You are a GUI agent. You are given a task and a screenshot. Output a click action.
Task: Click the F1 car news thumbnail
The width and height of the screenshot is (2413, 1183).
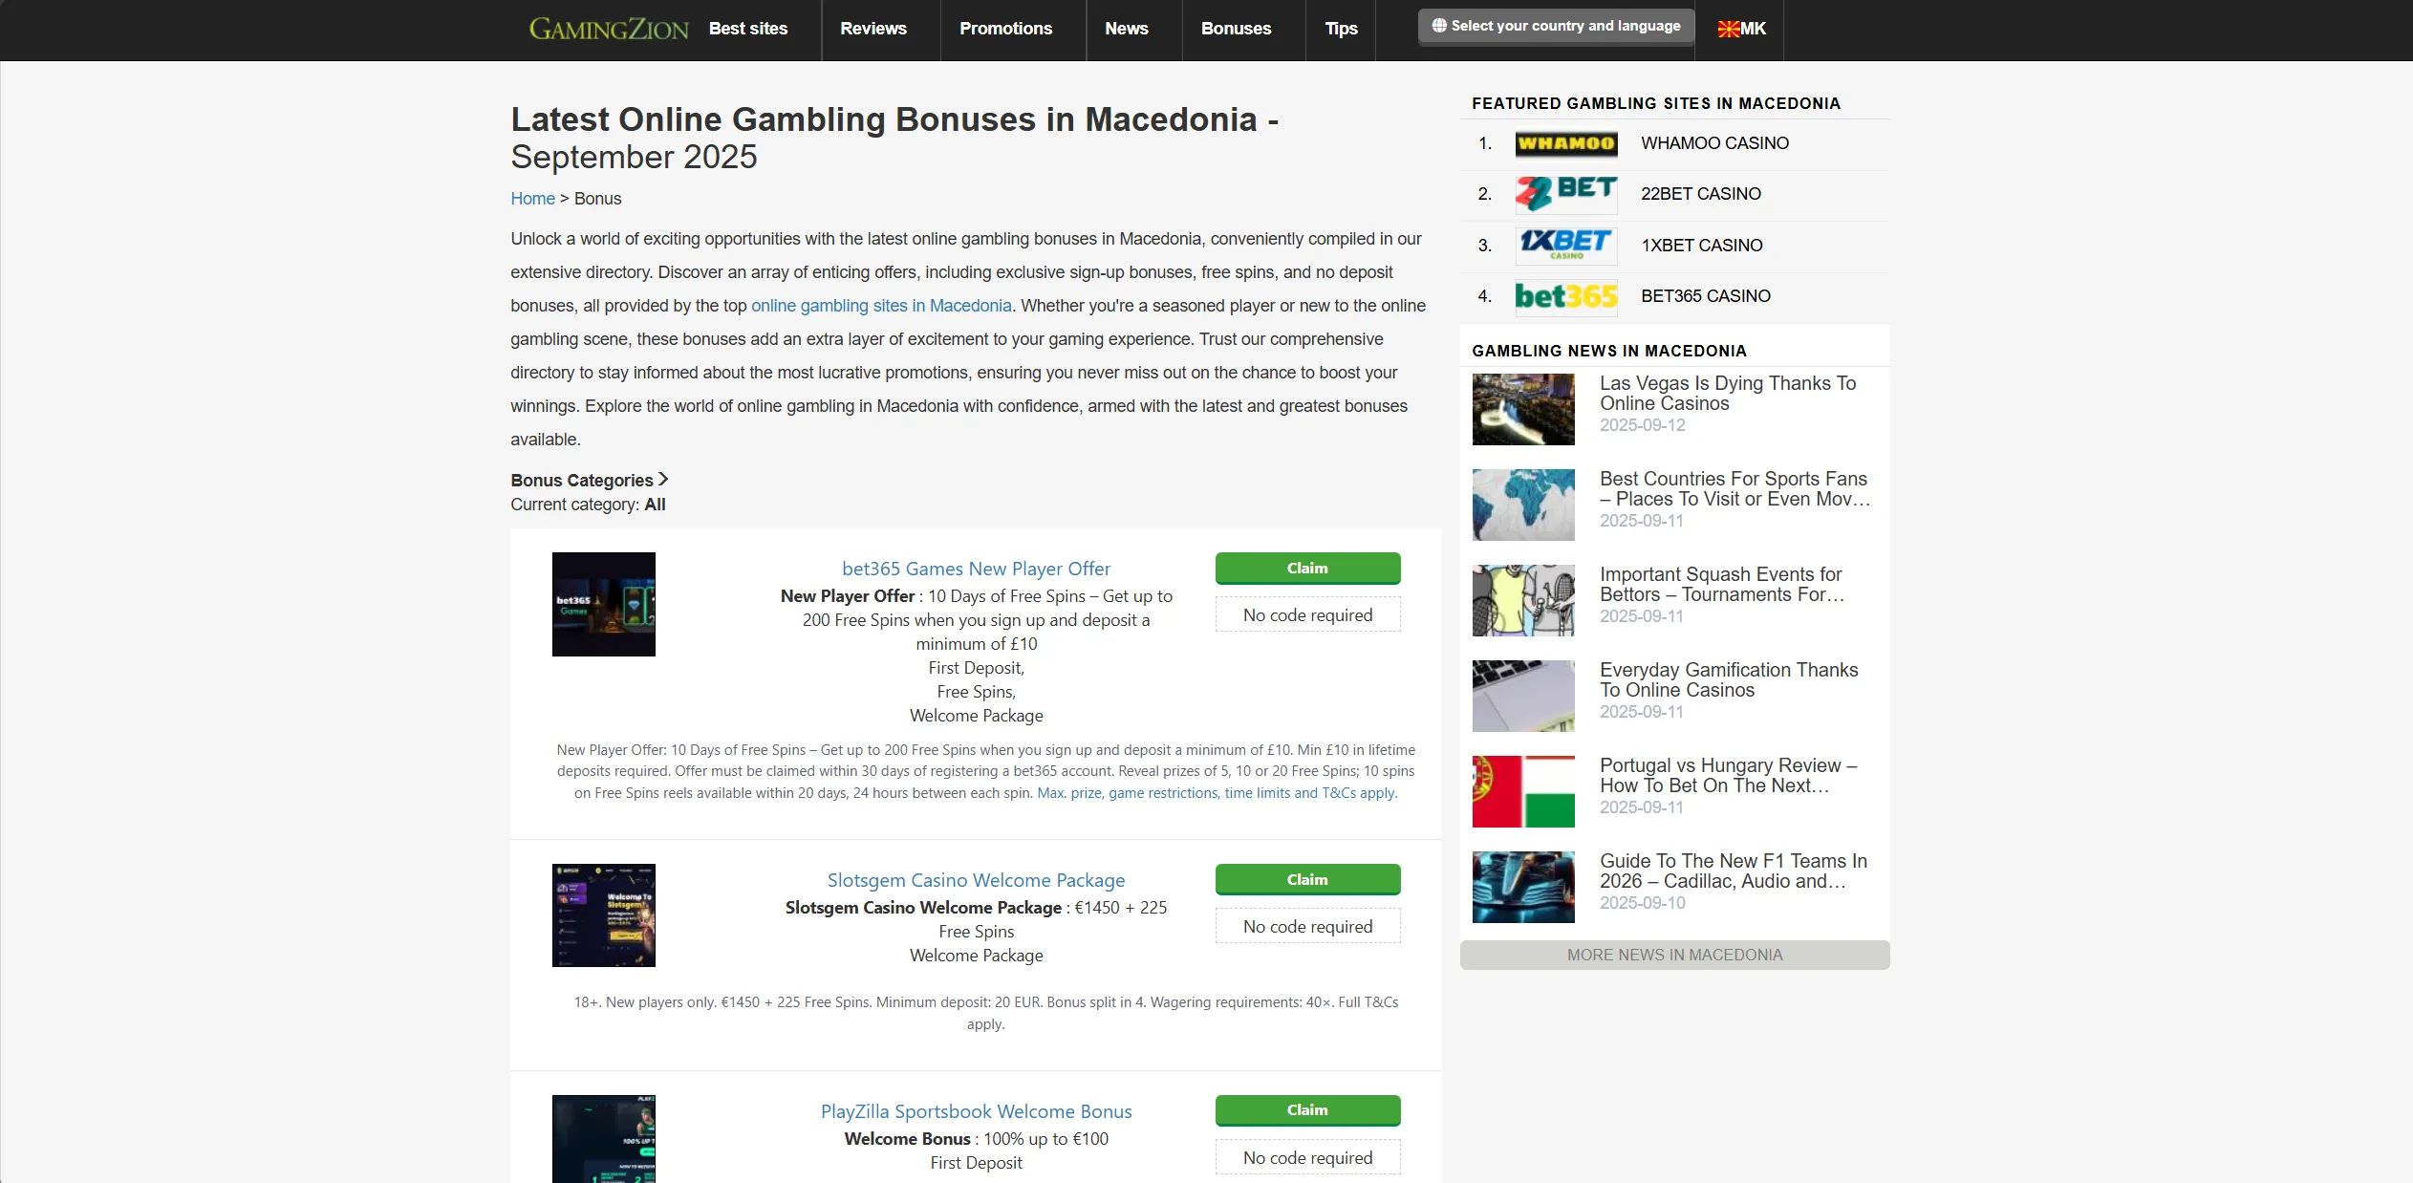point(1523,887)
